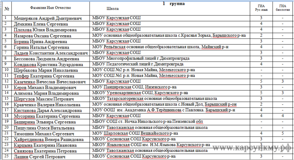Click biology score 3 in Алимова row
294x160 pixels.
pyautogui.click(x=283, y=93)
